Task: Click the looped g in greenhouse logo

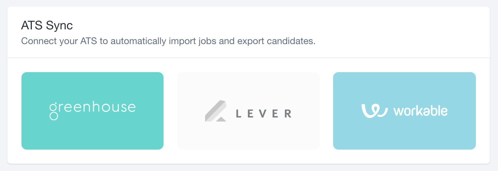Action: click(x=53, y=112)
